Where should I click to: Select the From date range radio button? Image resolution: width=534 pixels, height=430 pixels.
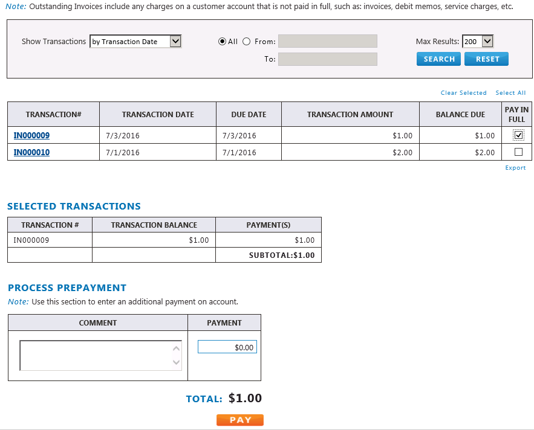point(246,42)
